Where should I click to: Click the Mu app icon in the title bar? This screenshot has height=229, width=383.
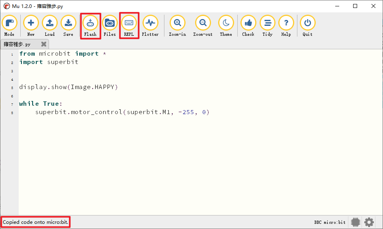coord(7,6)
